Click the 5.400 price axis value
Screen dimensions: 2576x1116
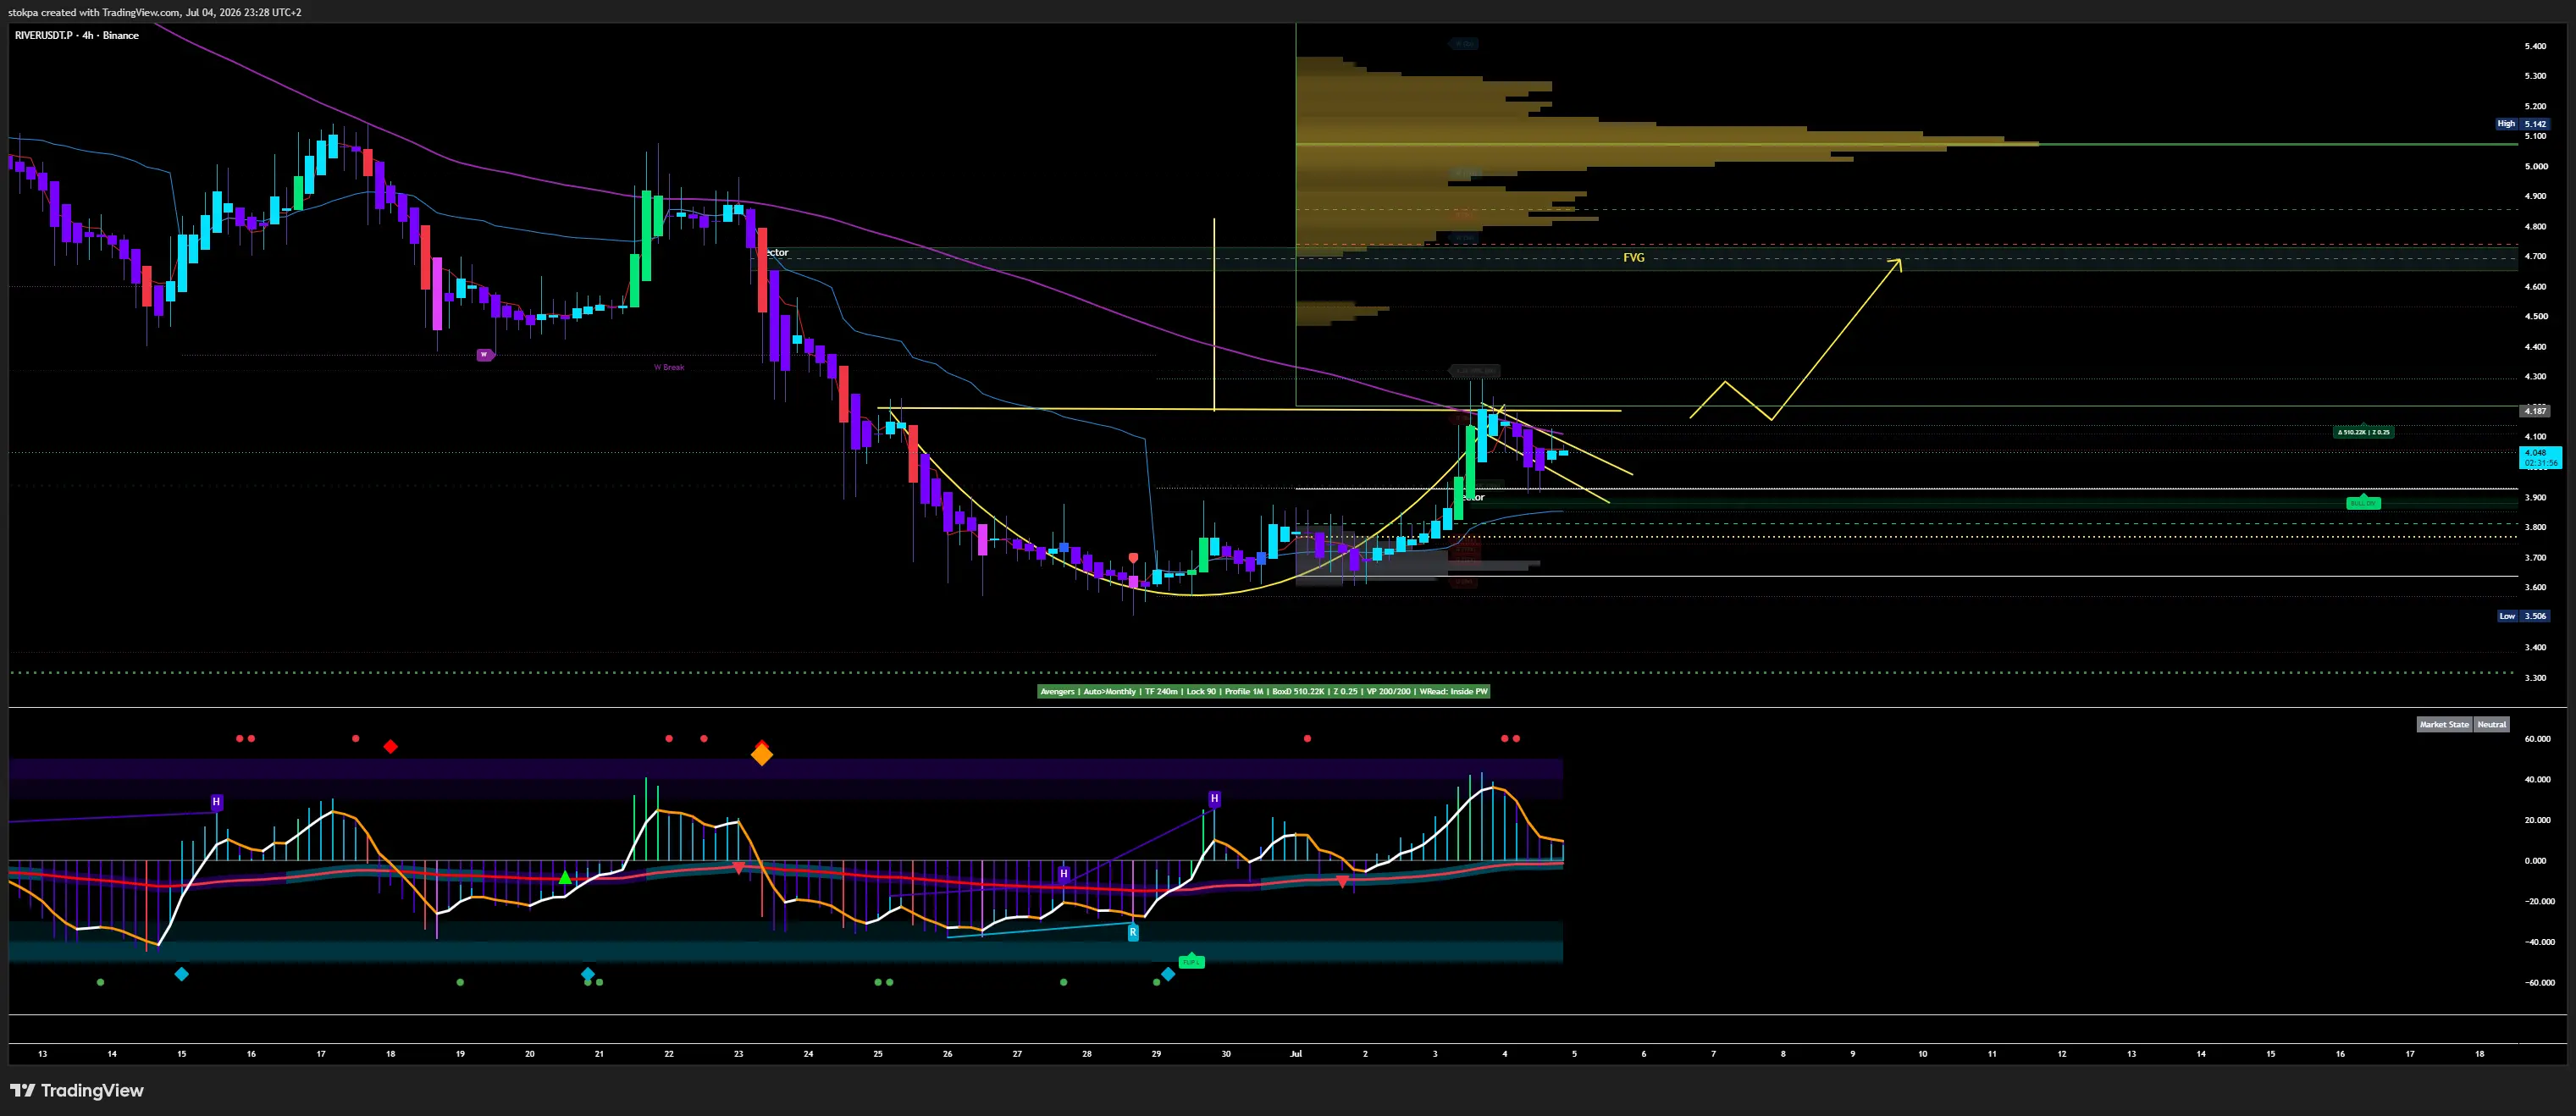pos(2535,46)
